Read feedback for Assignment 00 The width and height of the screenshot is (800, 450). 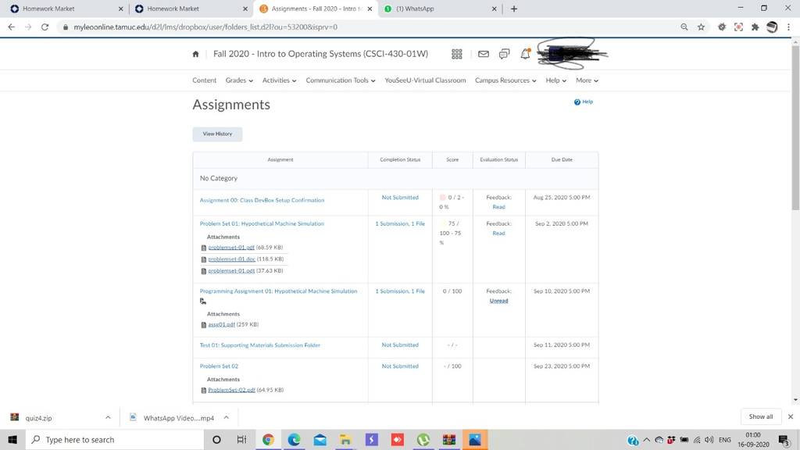tap(498, 207)
